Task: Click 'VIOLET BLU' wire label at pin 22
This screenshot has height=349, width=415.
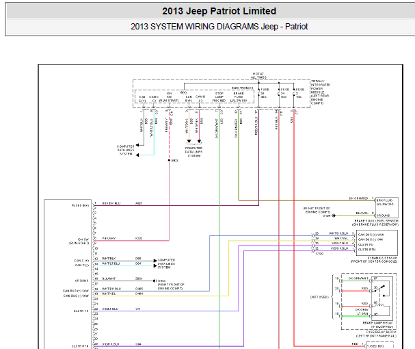Action: click(110, 309)
